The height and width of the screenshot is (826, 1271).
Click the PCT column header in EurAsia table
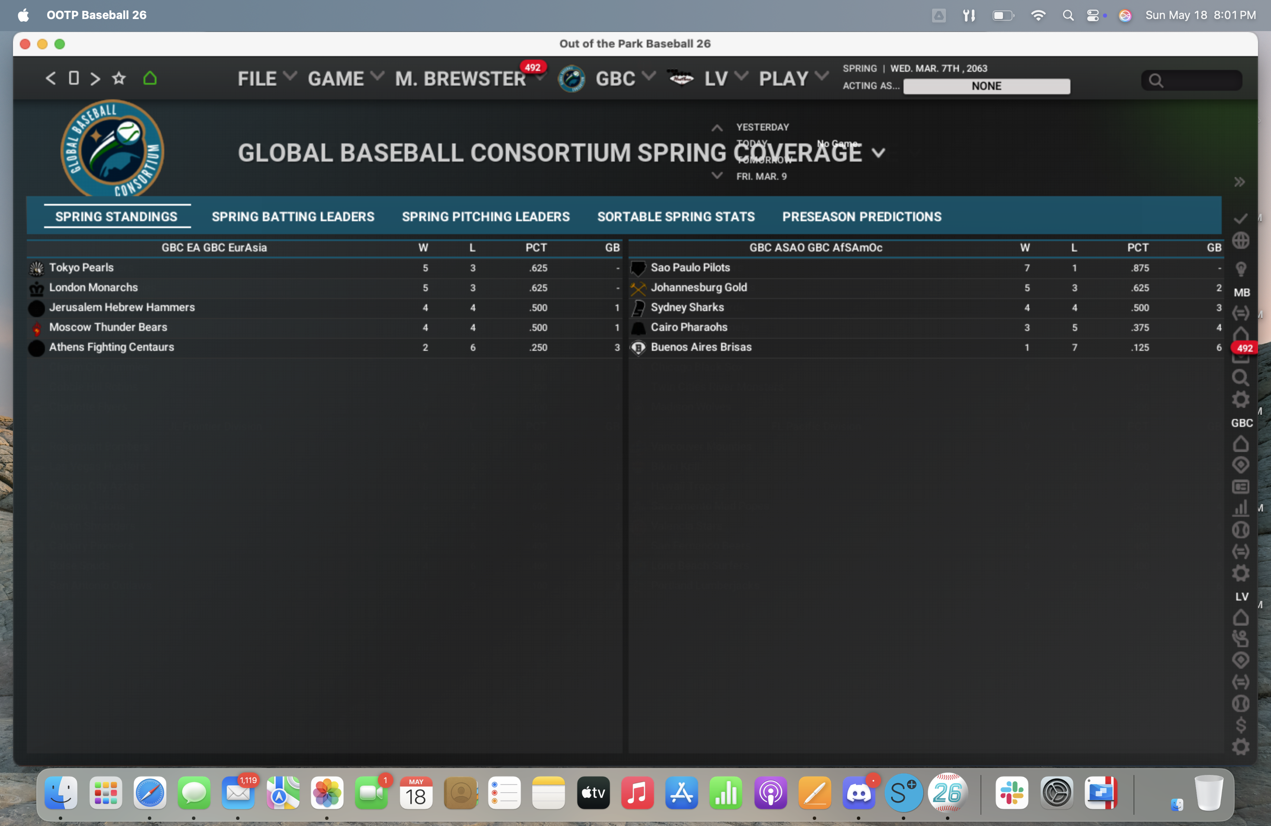tap(536, 247)
